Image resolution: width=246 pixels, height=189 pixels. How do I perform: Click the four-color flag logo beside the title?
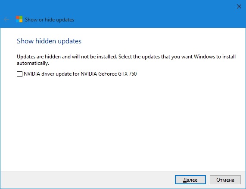click(19, 19)
